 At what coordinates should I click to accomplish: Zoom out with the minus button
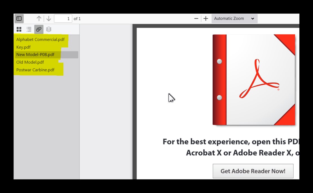[x=196, y=19]
